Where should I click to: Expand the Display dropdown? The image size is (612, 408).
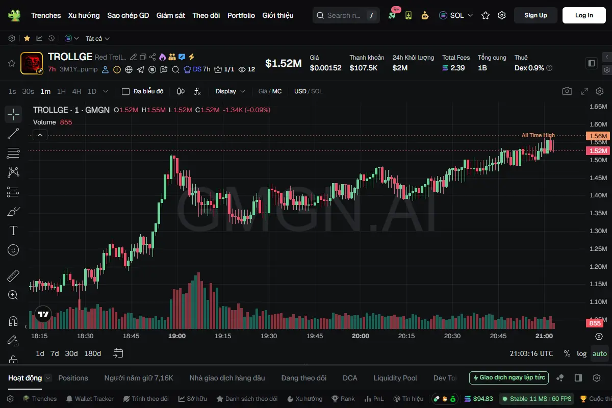pos(230,91)
